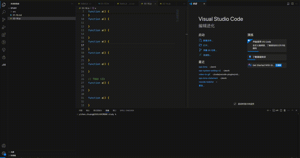
Task: Click the TODO 123 comment line
Action: tap(96, 79)
